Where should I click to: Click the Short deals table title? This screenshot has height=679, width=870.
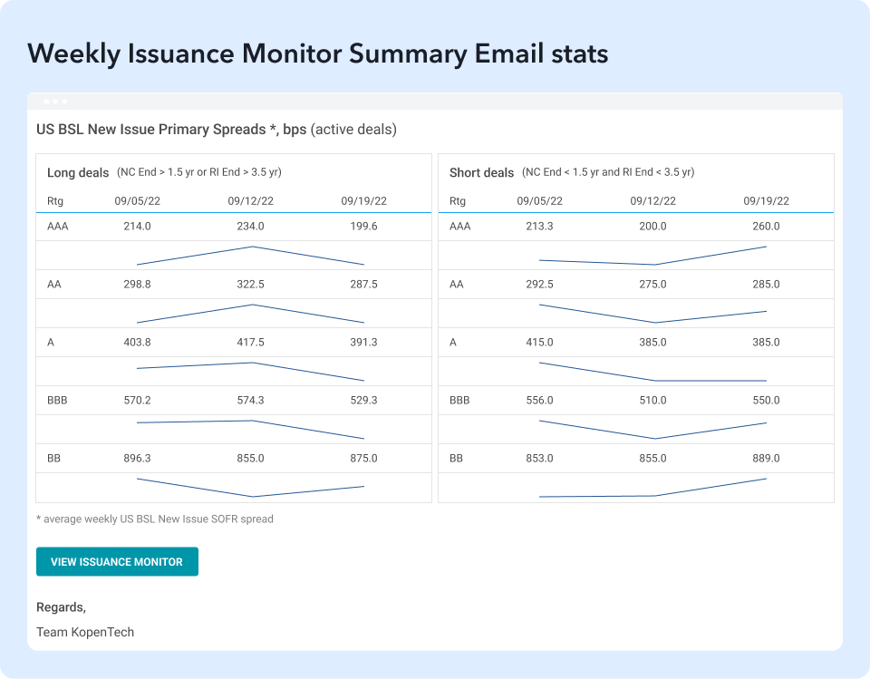tap(481, 172)
